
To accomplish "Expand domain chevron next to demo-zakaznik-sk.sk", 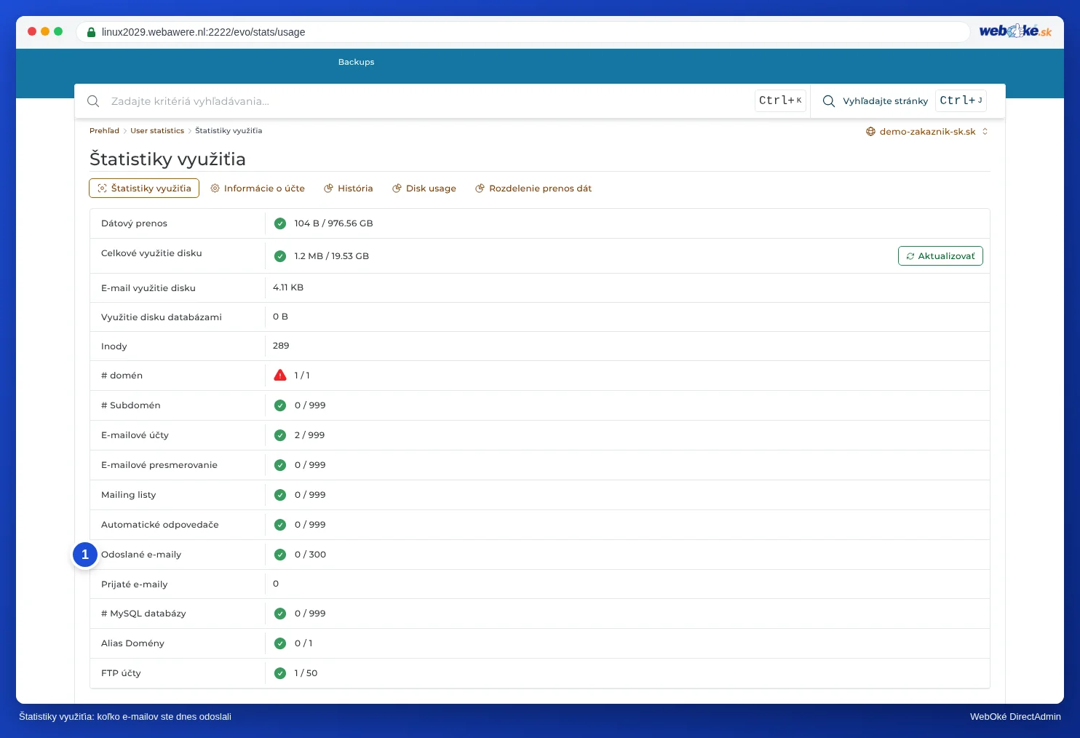I will point(985,132).
